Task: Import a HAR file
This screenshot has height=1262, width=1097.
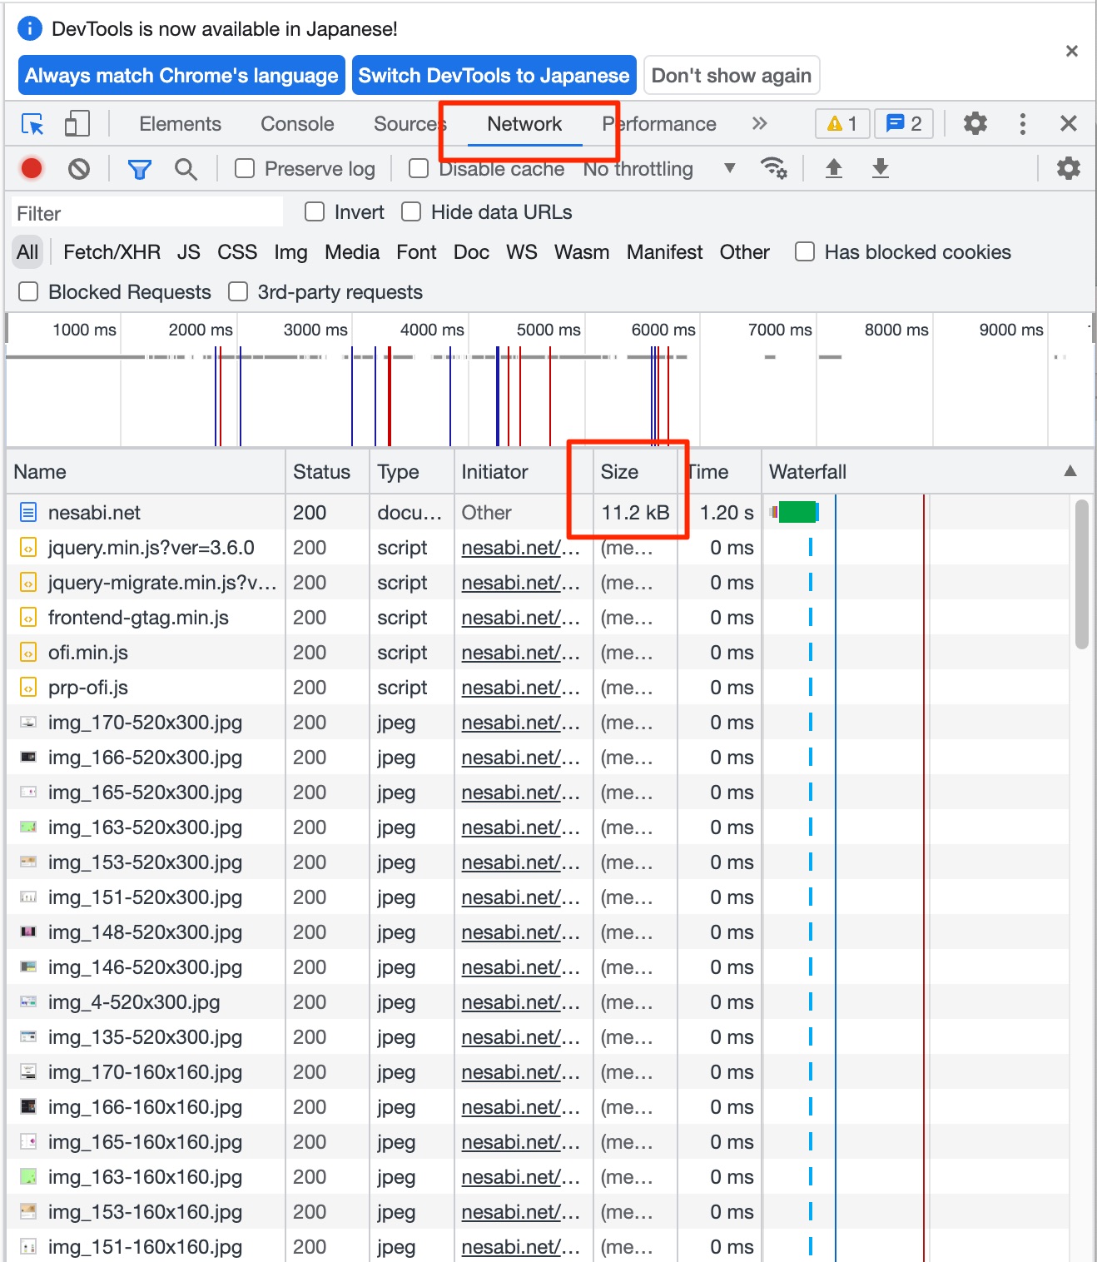Action: pyautogui.click(x=833, y=168)
